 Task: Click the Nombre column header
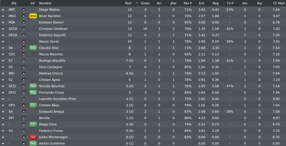click(45, 3)
